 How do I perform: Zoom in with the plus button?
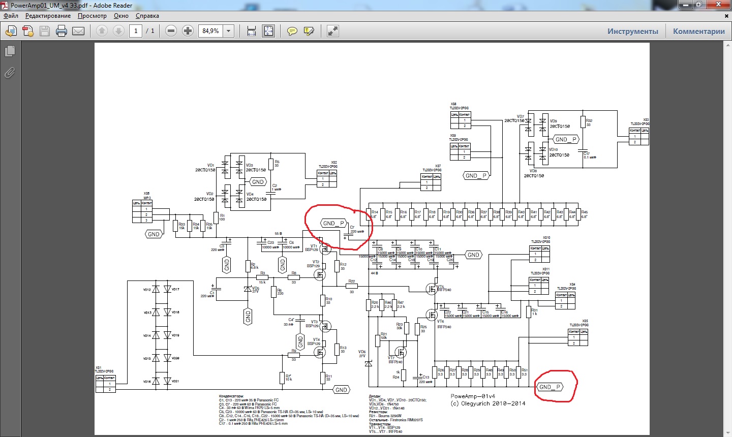(188, 31)
